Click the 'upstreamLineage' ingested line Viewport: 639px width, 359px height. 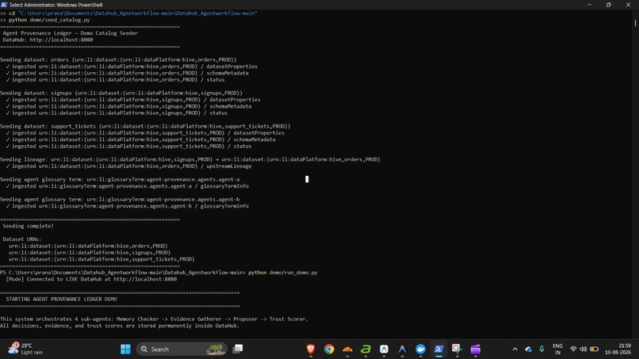tap(128, 166)
